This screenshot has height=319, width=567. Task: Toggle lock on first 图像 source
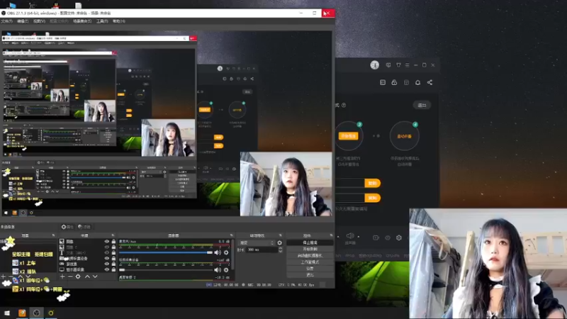click(113, 242)
